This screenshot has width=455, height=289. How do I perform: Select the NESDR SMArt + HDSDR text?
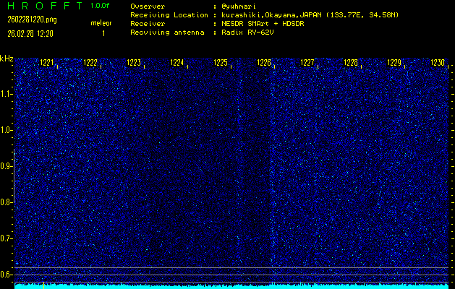(x=263, y=23)
